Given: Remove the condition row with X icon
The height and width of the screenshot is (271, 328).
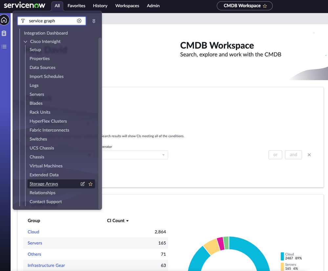Looking at the screenshot, I should [309, 155].
